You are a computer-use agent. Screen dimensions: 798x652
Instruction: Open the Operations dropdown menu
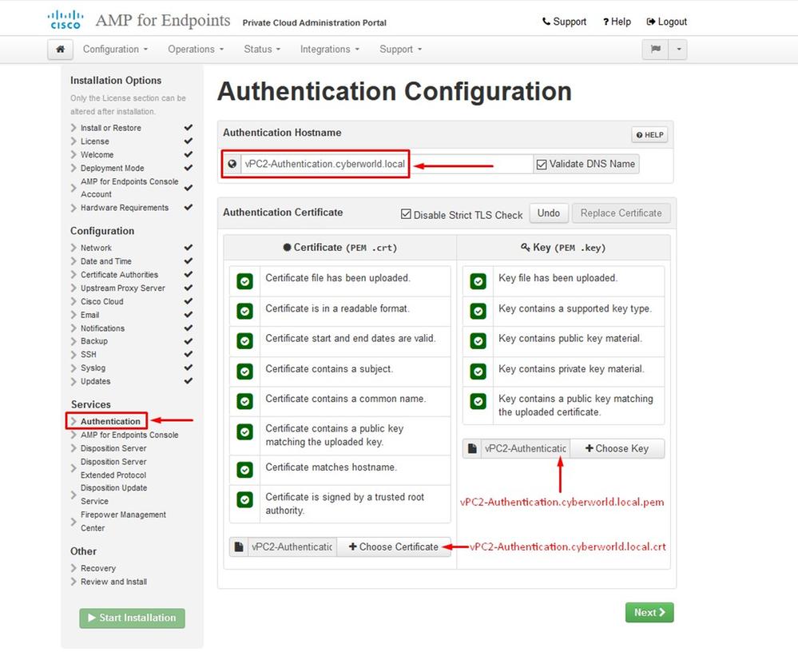196,50
